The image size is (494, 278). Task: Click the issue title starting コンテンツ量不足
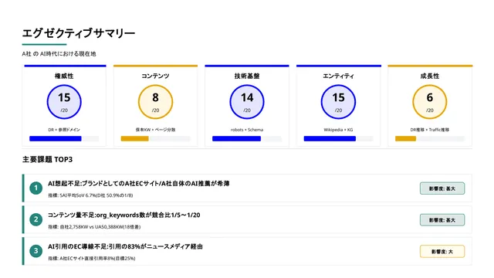[123, 215]
